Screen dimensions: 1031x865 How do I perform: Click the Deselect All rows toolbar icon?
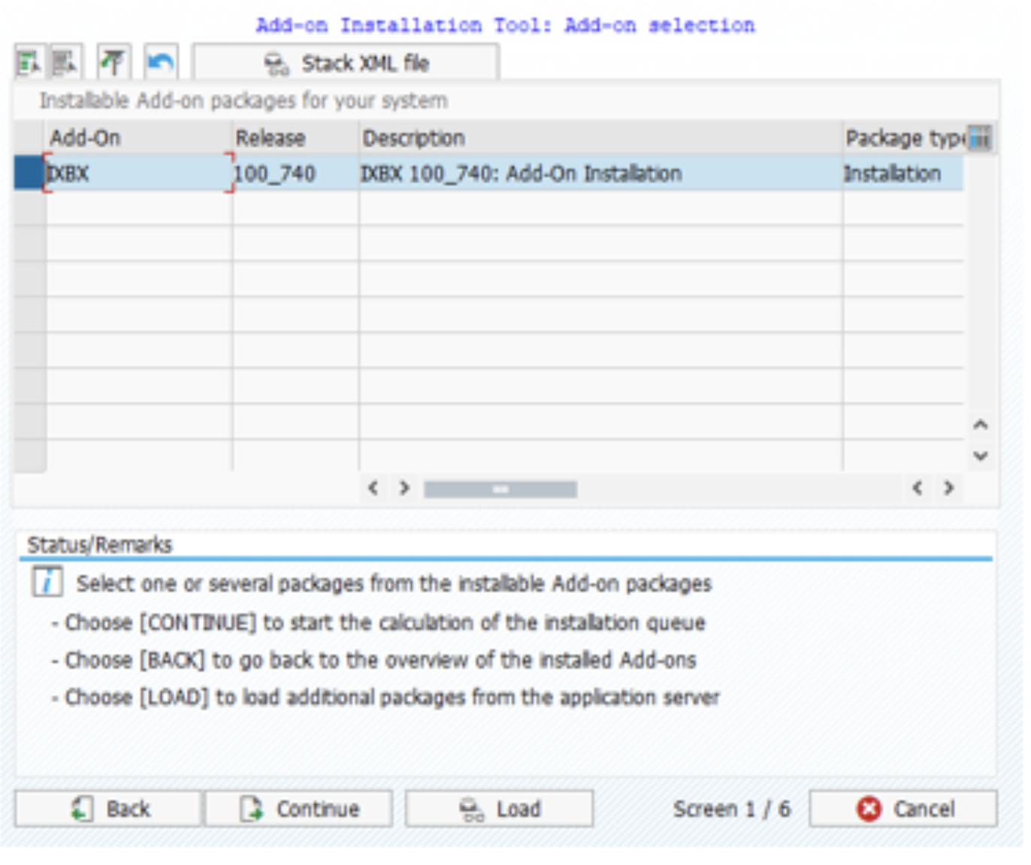pyautogui.click(x=65, y=63)
